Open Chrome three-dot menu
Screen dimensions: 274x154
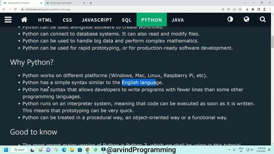tap(270, 9)
